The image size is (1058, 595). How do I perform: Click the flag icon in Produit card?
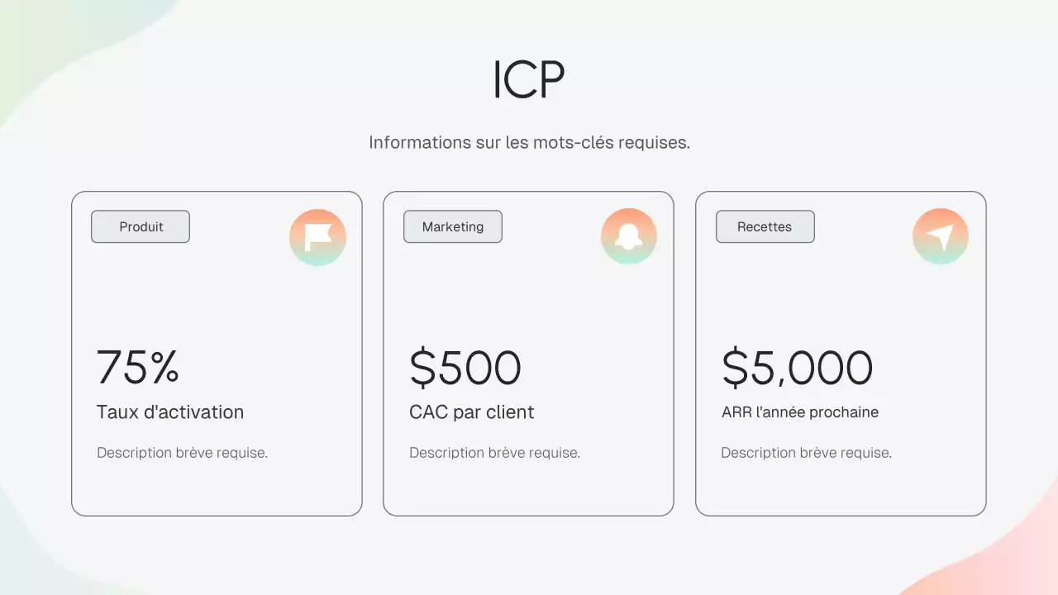317,237
